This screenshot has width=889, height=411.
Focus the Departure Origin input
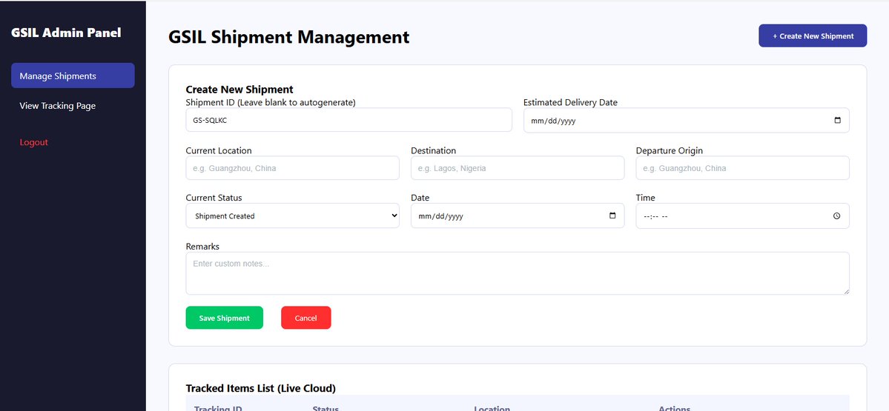743,168
